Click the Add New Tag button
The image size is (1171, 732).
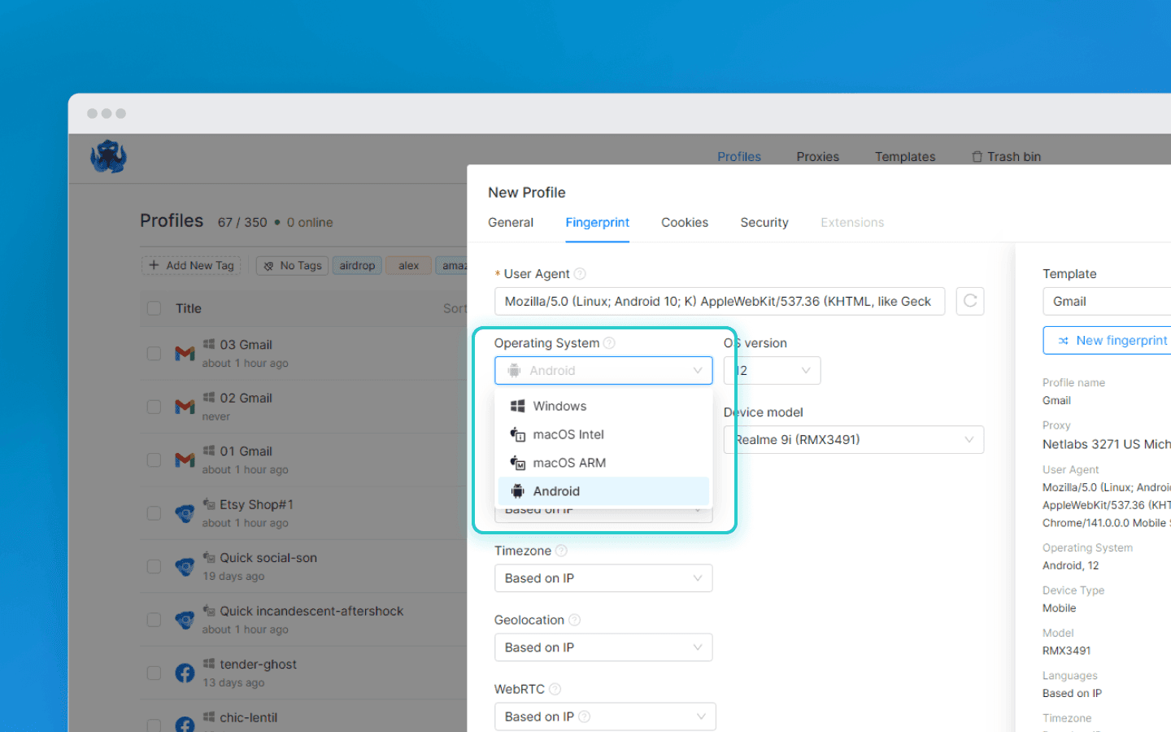point(191,265)
